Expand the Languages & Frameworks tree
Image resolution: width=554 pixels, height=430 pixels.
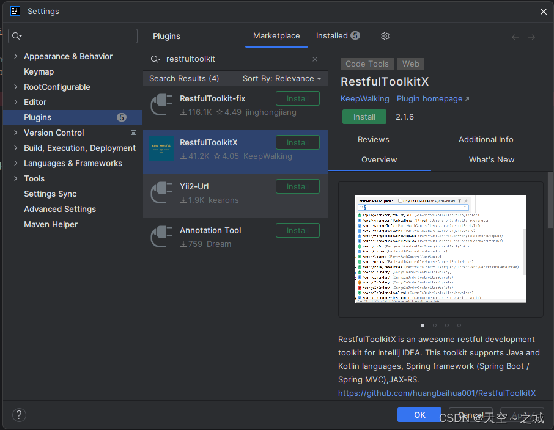click(x=15, y=163)
